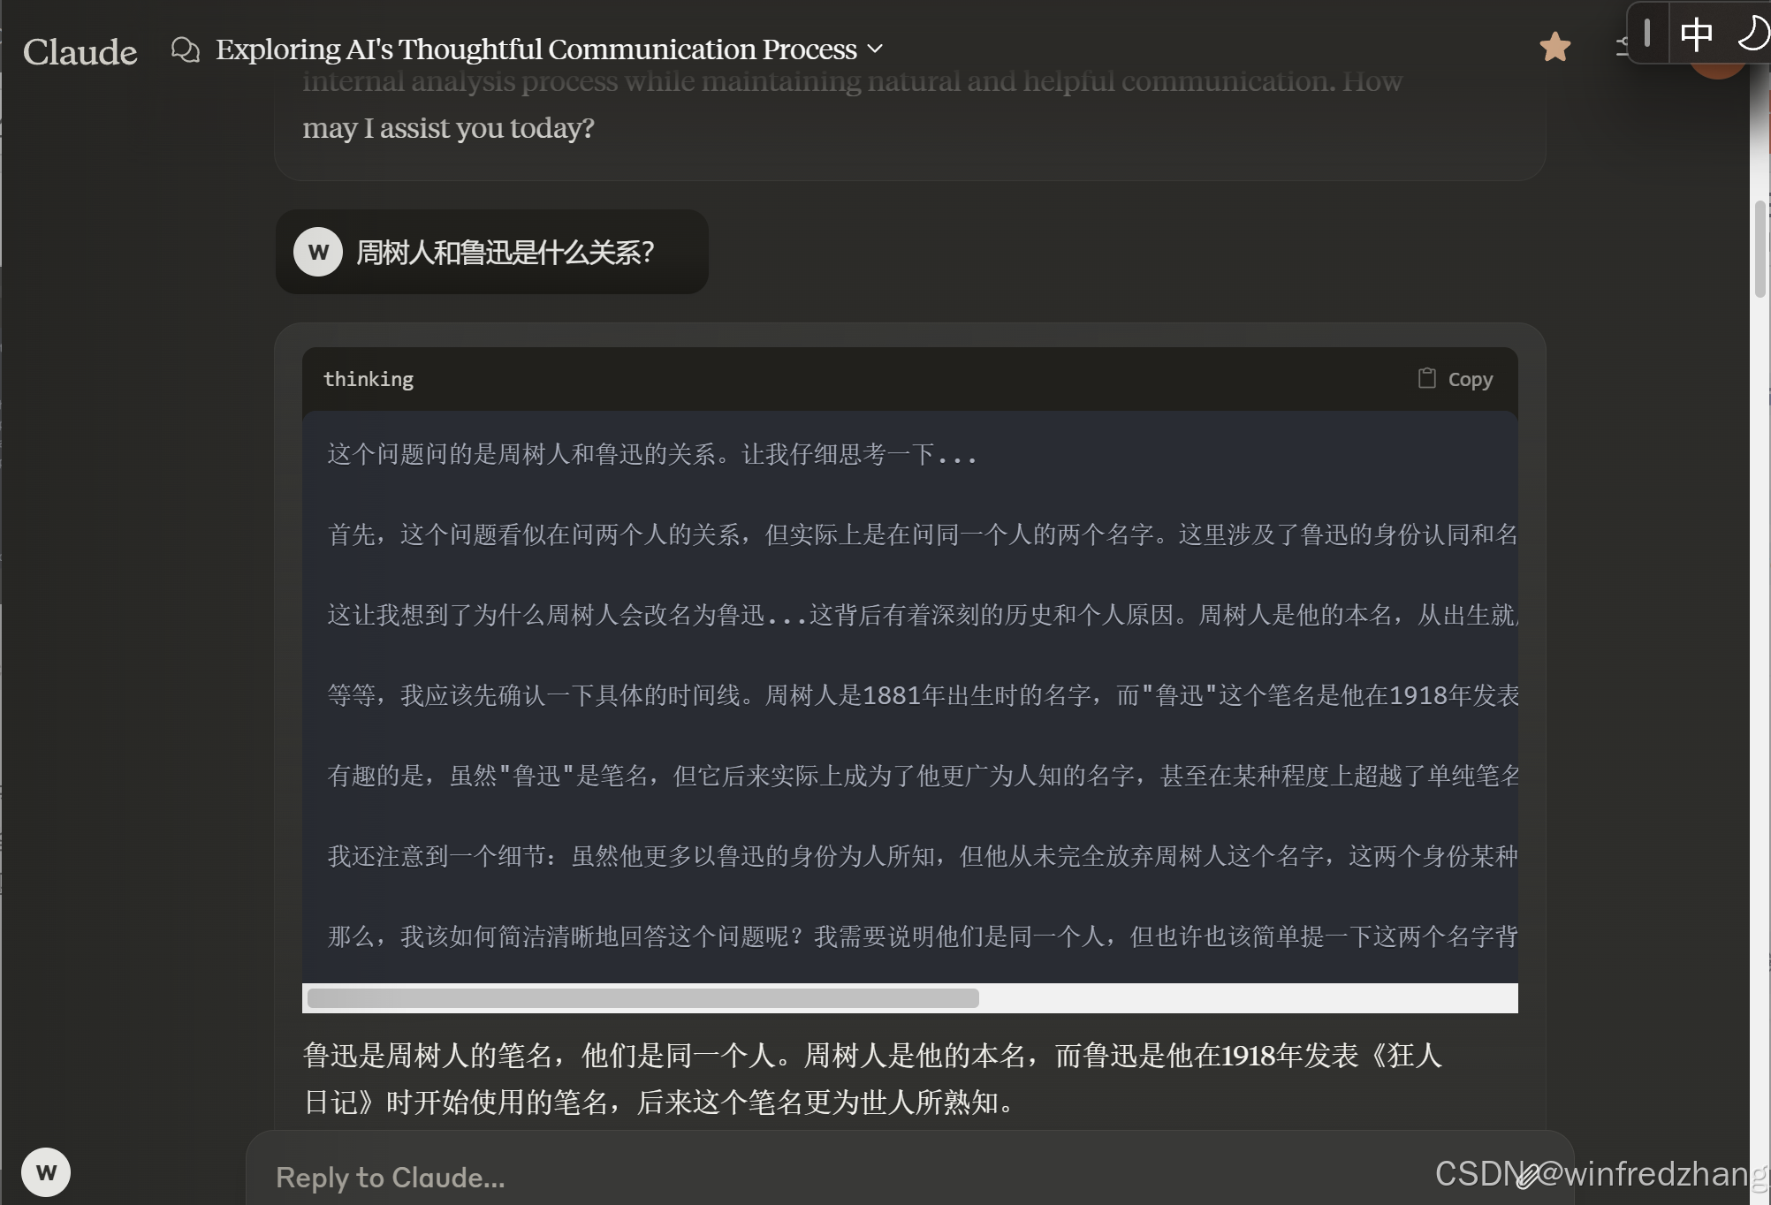Toggle the star favorite for this chat
The image size is (1771, 1205).
coord(1554,47)
